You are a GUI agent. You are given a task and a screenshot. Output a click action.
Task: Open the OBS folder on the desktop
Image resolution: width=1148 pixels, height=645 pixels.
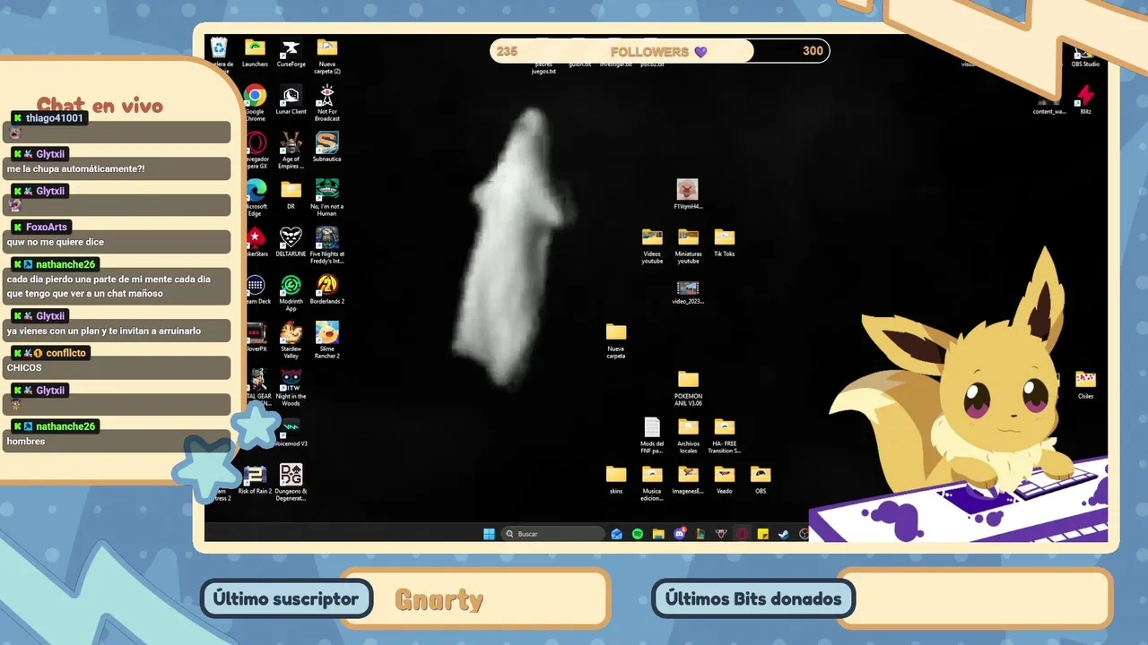(x=761, y=480)
